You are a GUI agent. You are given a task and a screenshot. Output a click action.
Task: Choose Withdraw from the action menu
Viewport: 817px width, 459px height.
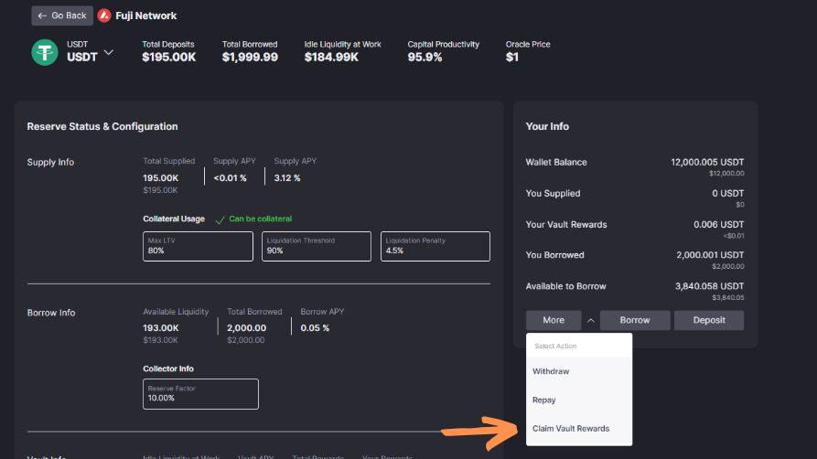[x=551, y=371]
